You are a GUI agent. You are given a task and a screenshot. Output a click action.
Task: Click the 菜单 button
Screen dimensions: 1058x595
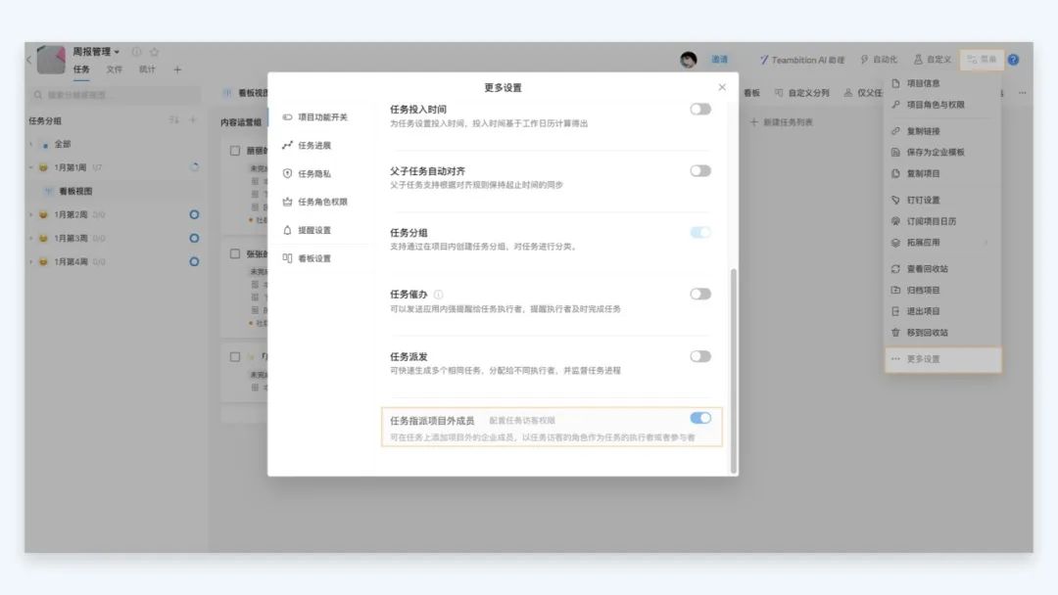coord(982,60)
